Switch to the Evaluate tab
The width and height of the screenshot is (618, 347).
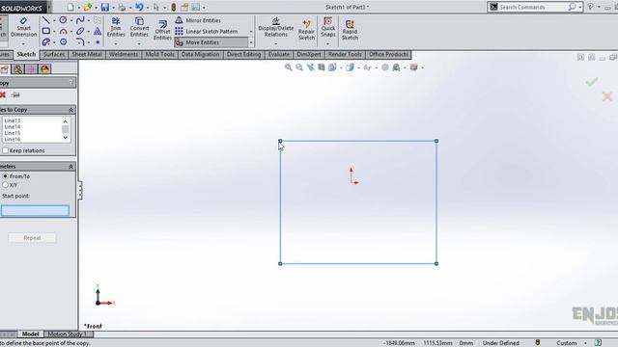pos(279,54)
